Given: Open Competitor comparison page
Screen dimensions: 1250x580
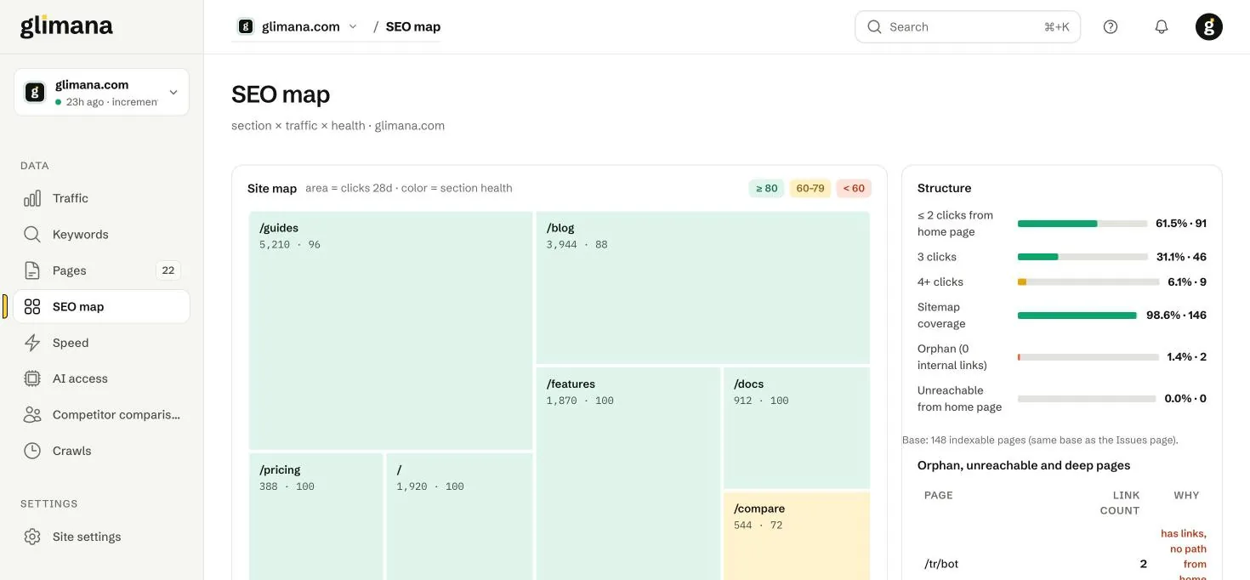Looking at the screenshot, I should (x=101, y=415).
